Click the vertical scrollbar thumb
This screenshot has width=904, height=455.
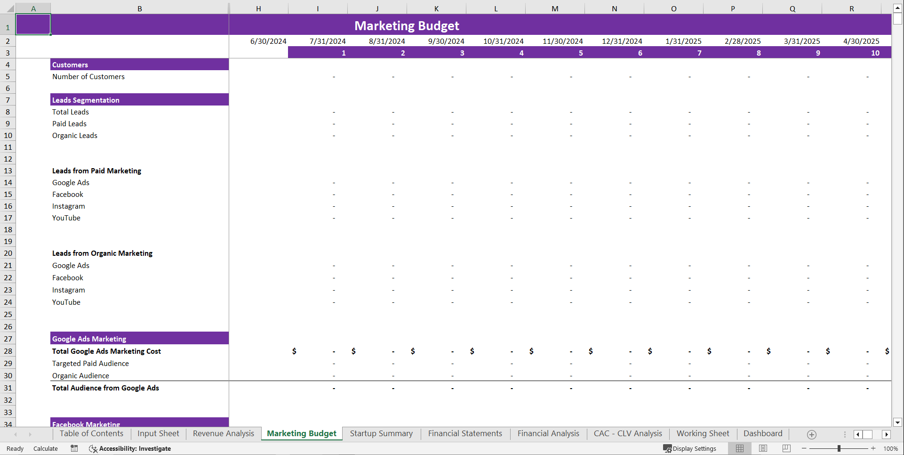coord(897,18)
